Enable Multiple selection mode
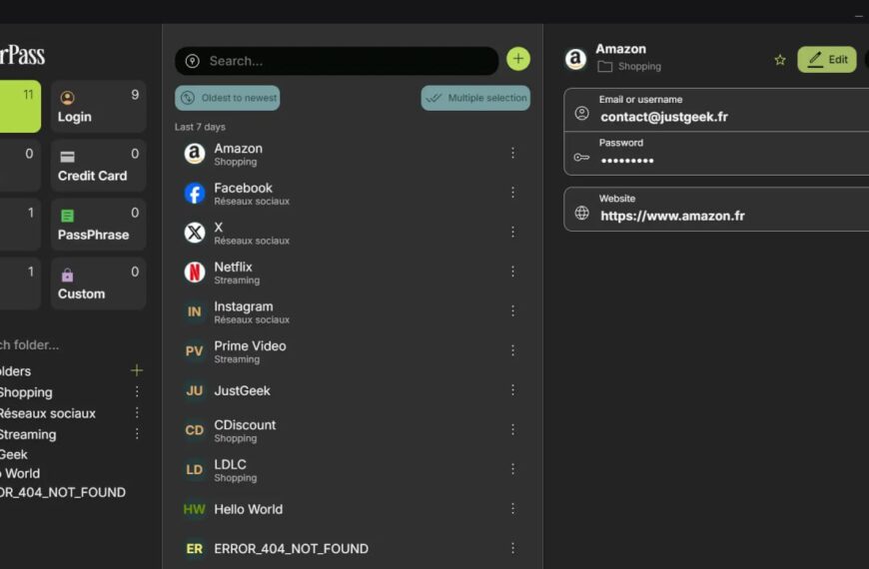 click(x=475, y=98)
